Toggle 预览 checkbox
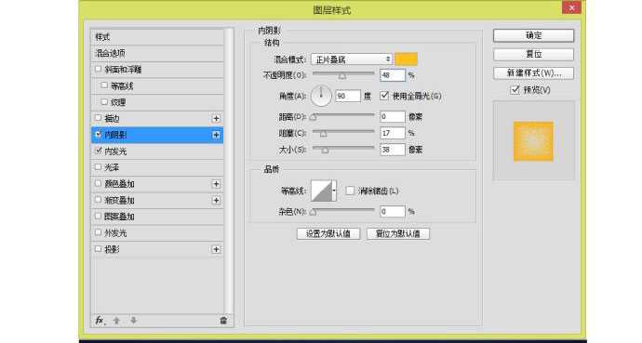This screenshot has height=343, width=642. point(515,89)
